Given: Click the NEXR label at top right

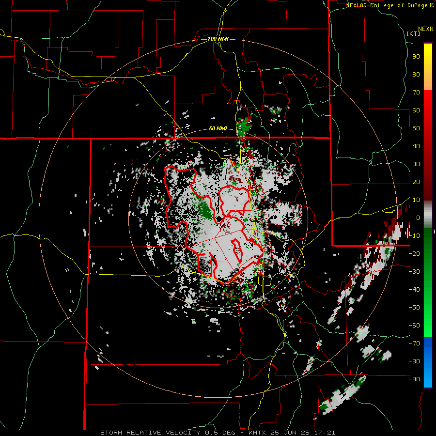Looking at the screenshot, I should [x=426, y=29].
